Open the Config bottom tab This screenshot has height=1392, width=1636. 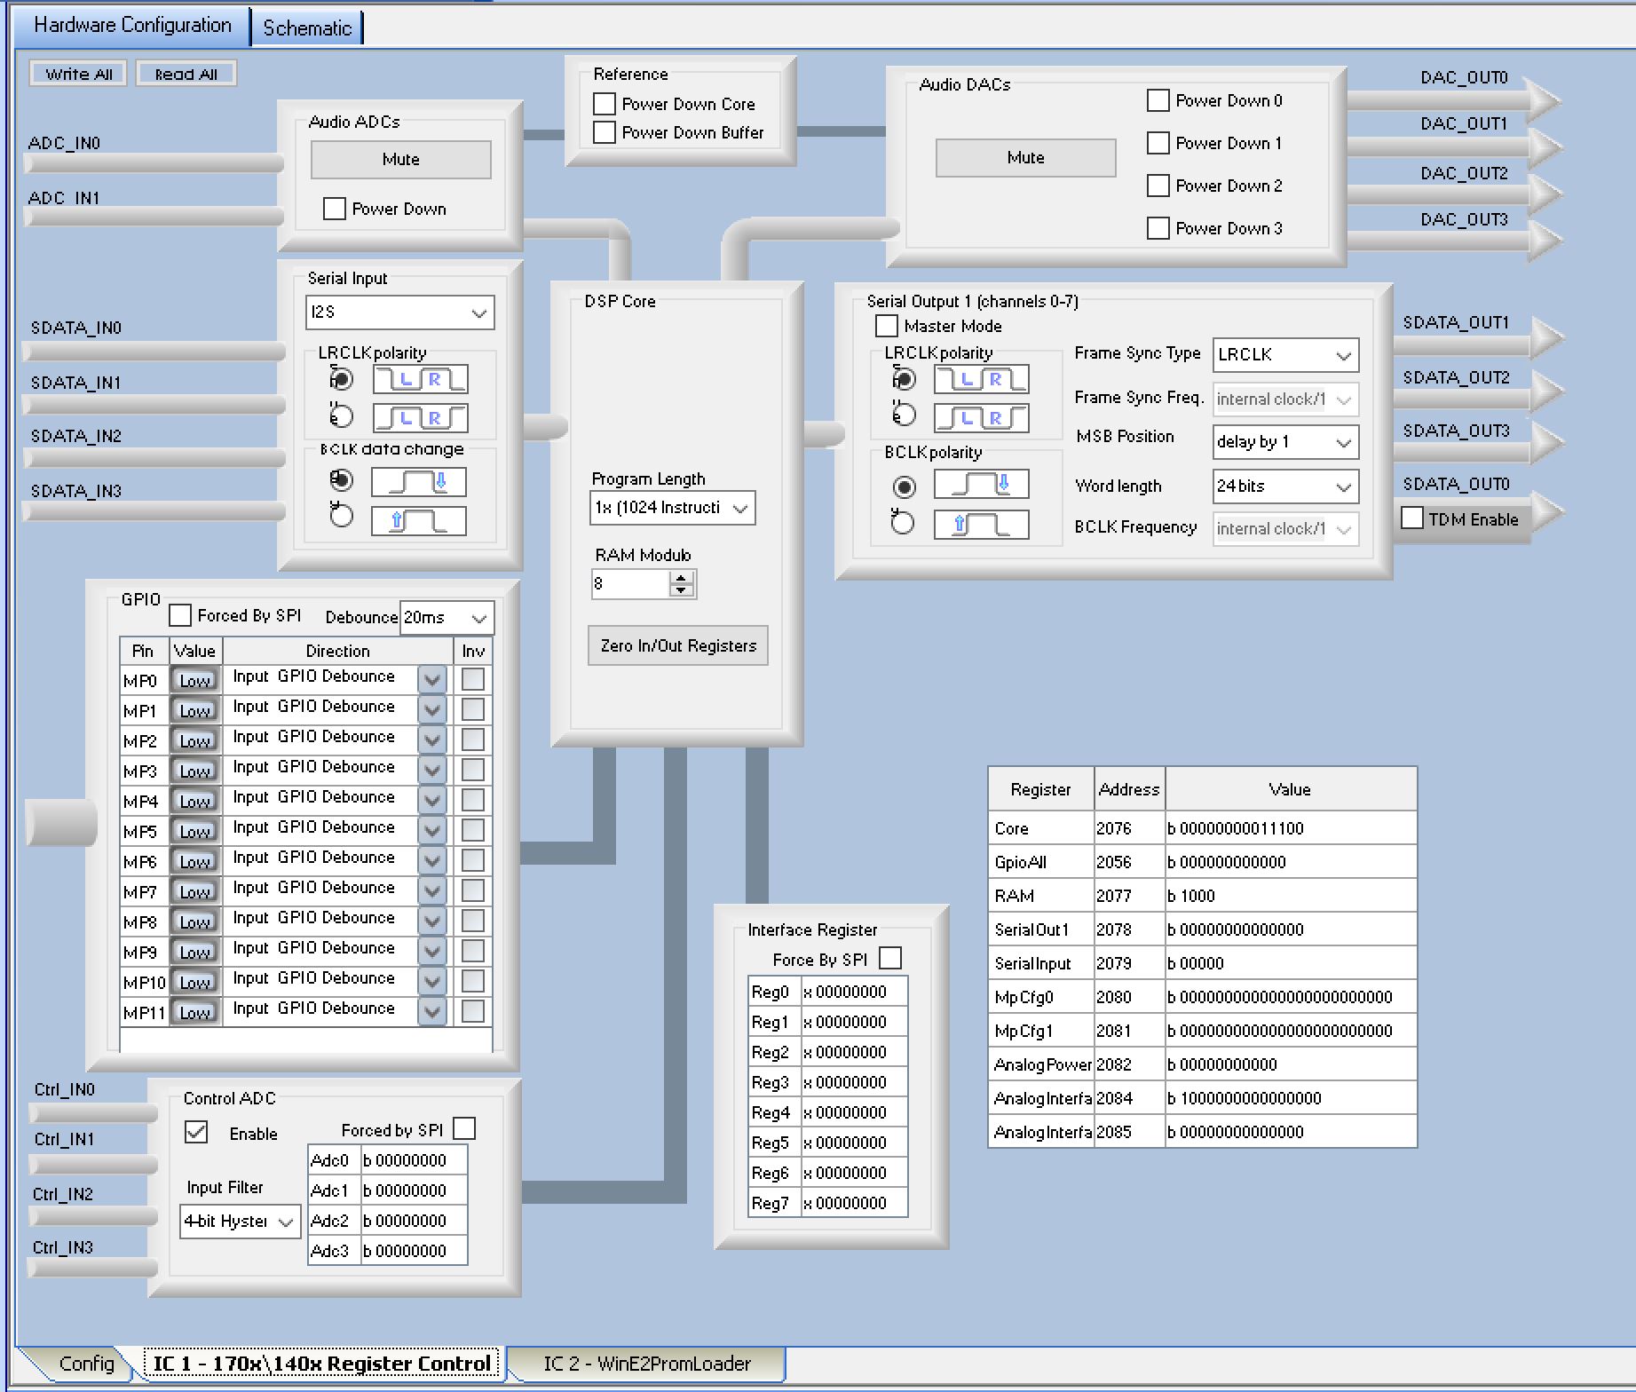tap(86, 1364)
